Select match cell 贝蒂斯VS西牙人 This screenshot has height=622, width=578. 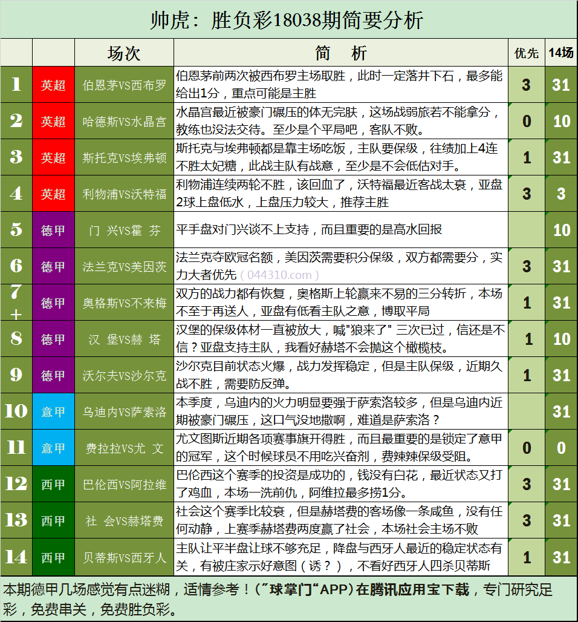[x=124, y=557]
